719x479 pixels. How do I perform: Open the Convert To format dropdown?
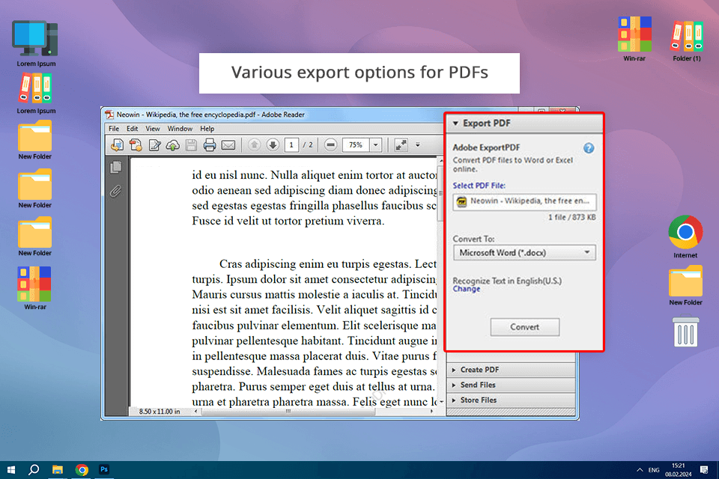point(524,252)
